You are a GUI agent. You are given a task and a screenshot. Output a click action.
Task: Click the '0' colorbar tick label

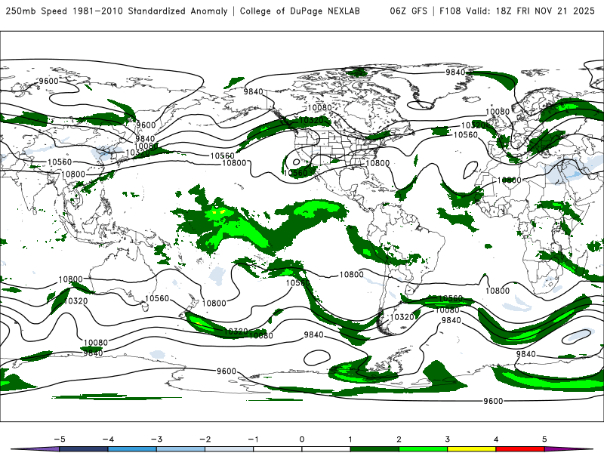click(x=302, y=439)
